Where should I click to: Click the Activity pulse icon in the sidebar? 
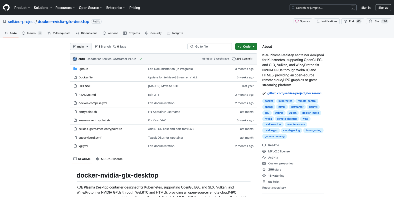263,157
